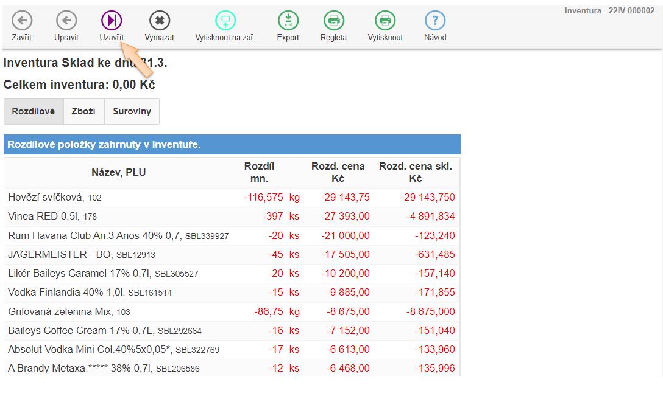Export the inventory to XML
Screen dimensions: 663x399
click(x=288, y=21)
